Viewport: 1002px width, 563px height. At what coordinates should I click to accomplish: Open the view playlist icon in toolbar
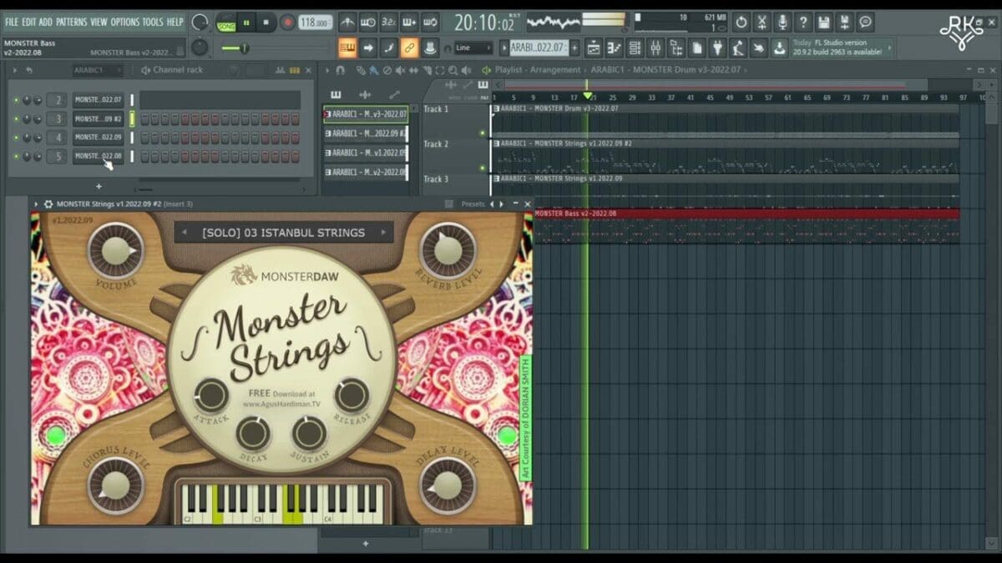click(594, 48)
